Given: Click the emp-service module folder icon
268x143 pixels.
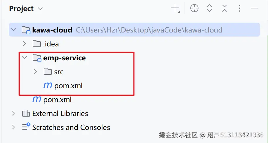Looking at the screenshot, I should 37,58.
